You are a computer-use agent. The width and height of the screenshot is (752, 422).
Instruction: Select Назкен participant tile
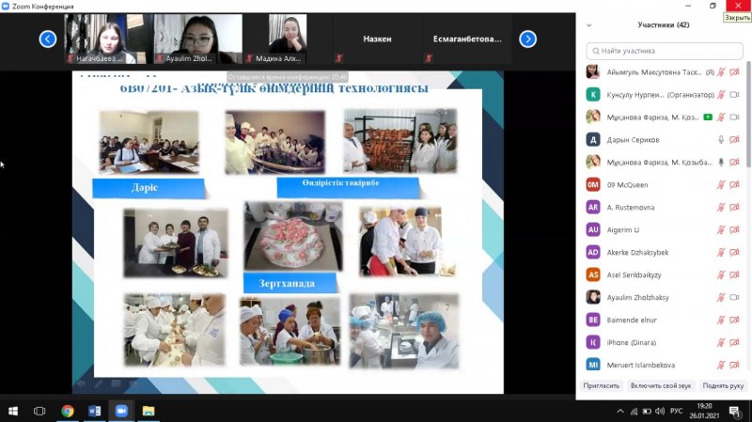pos(377,39)
